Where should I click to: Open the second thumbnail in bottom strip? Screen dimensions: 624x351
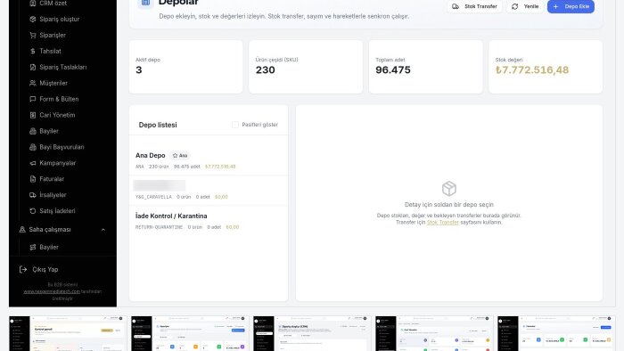(190, 333)
